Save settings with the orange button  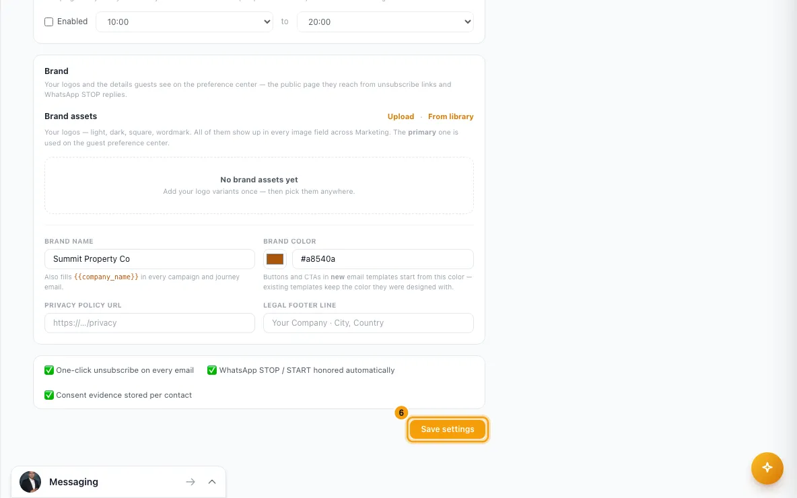(447, 429)
